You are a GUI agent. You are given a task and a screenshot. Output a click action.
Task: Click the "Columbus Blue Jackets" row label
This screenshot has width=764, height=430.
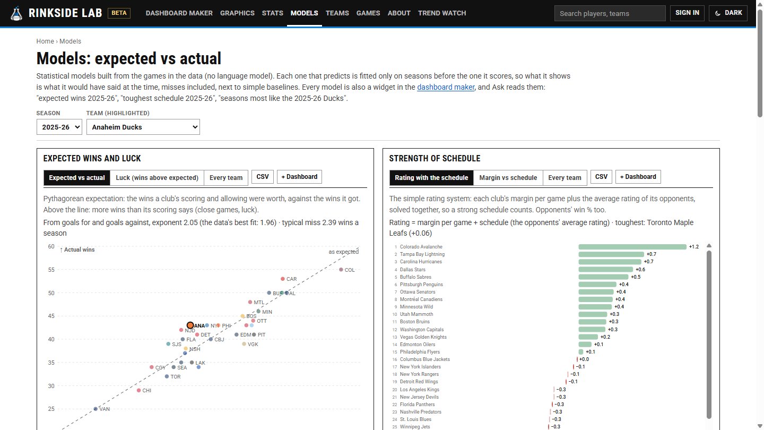[x=425, y=359]
